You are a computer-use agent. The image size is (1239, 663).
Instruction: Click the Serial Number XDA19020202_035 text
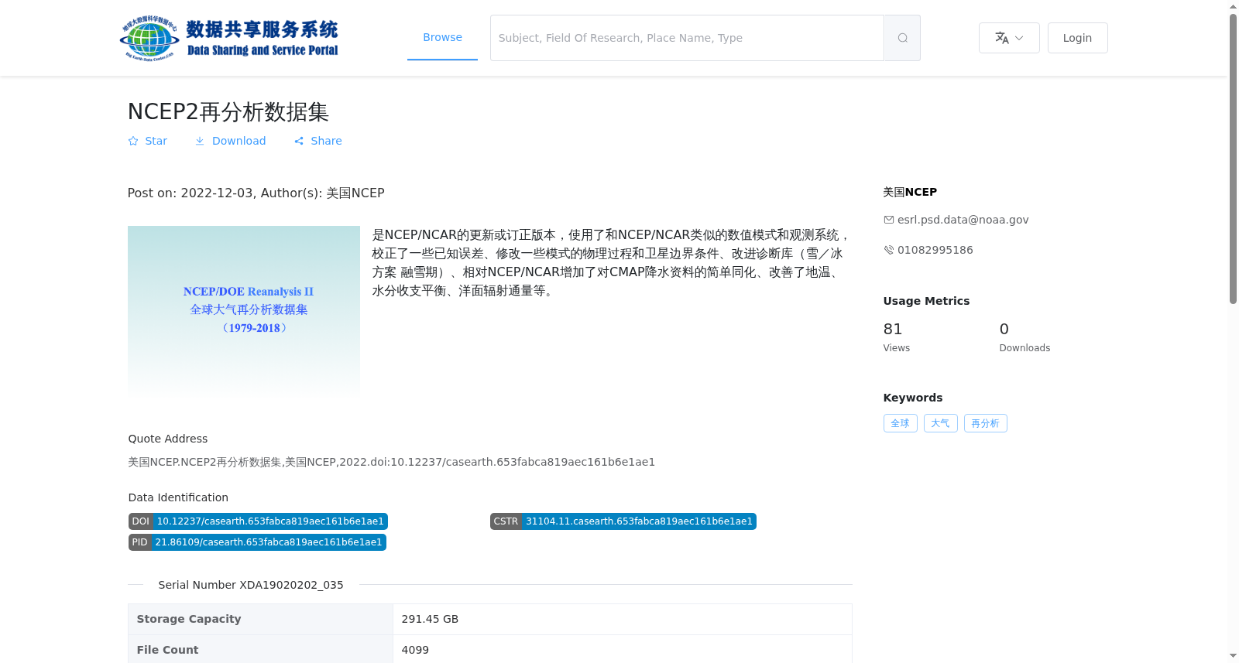(x=251, y=585)
